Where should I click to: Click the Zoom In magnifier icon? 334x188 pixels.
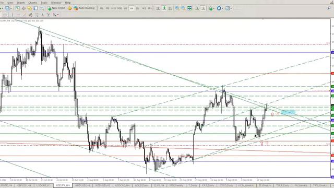(x=177, y=8)
